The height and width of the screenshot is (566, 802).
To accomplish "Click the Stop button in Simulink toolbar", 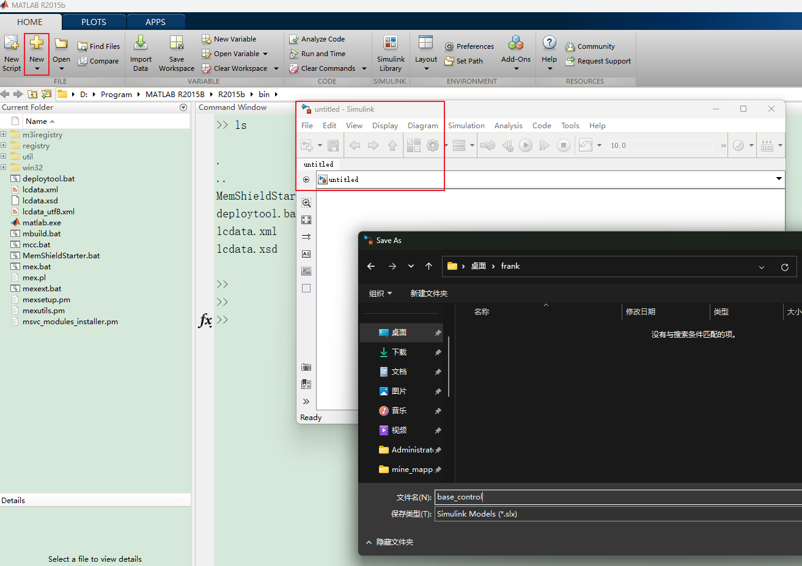I will [x=564, y=145].
